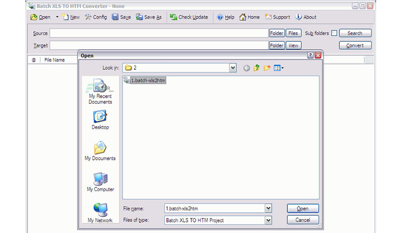403x233 pixels.
Task: Create a new folder in the dialog
Action: (267, 68)
